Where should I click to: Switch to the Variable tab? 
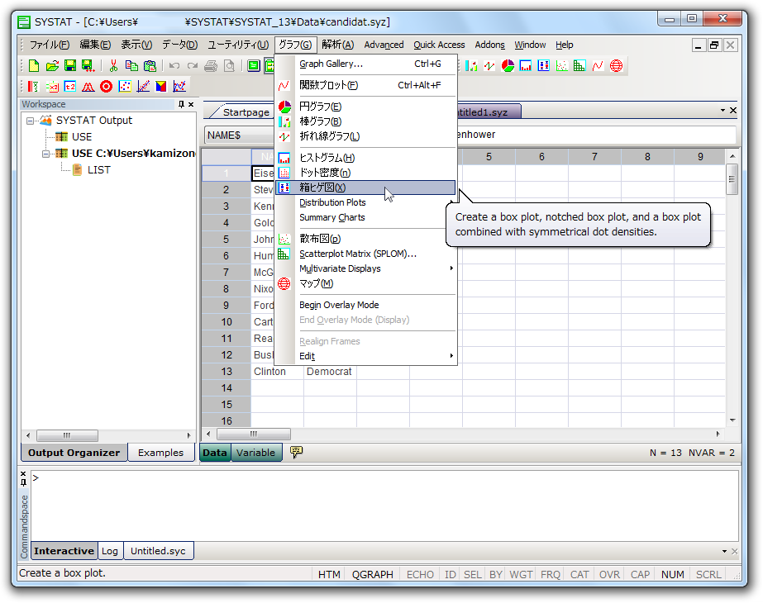coord(256,453)
